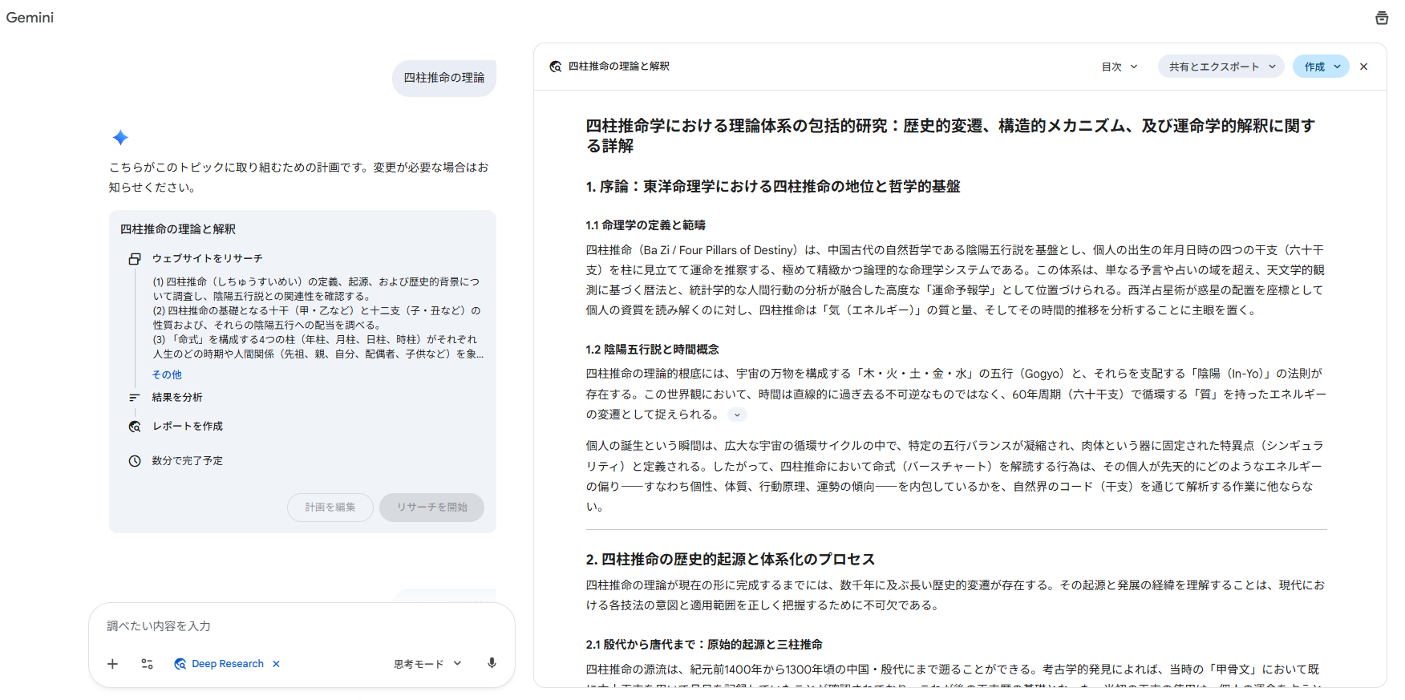
Task: Remove Deep Research with its x icon
Action: tap(276, 664)
